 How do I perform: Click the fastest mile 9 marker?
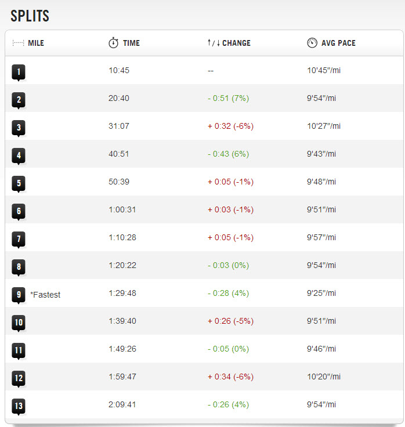(x=19, y=295)
